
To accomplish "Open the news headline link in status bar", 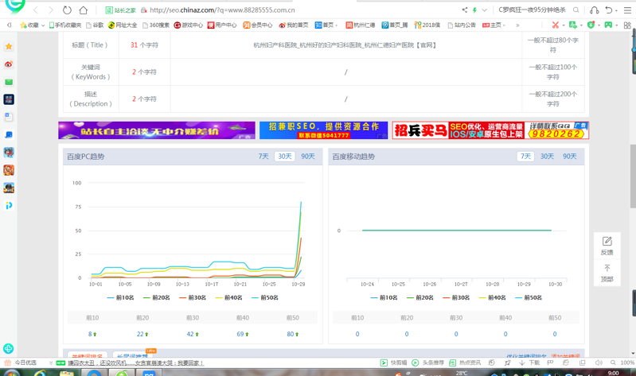I will point(135,362).
